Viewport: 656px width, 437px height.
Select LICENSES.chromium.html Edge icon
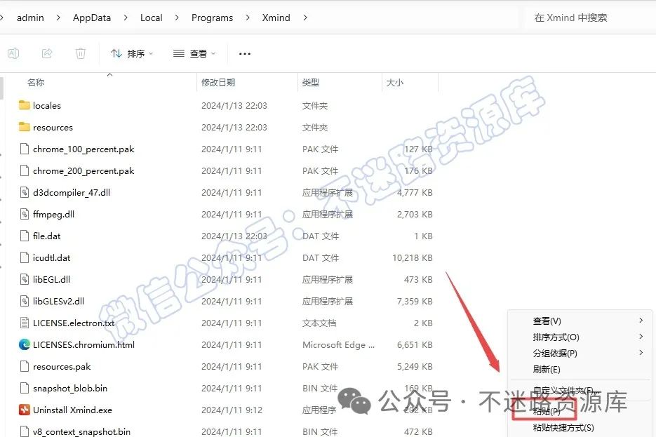(x=25, y=344)
